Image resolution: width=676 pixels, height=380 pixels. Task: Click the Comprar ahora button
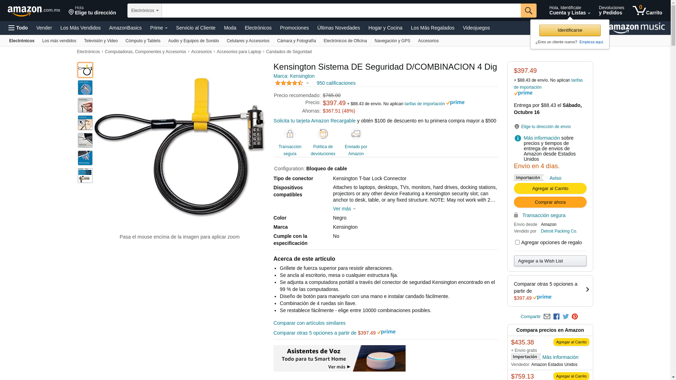(550, 202)
